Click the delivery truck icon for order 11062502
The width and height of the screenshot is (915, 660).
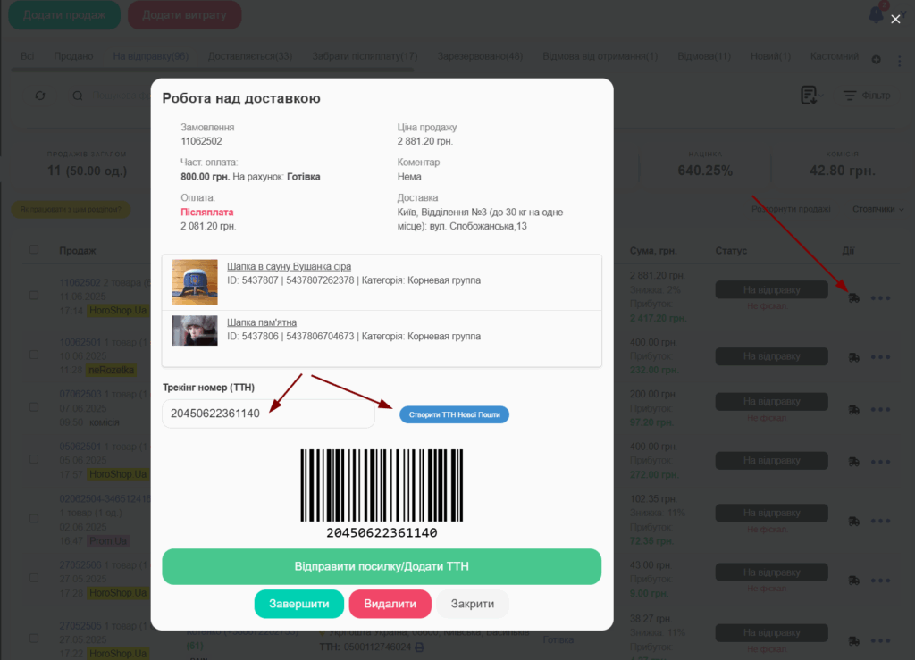click(853, 298)
